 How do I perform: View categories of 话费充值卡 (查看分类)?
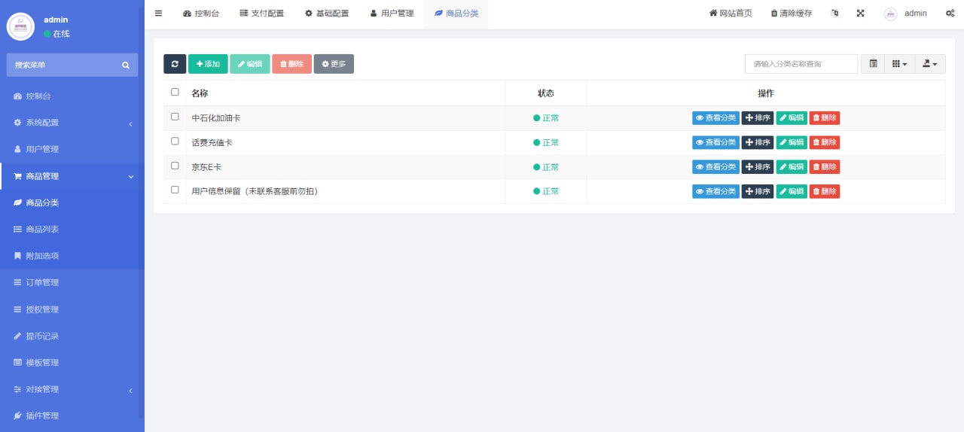click(715, 142)
